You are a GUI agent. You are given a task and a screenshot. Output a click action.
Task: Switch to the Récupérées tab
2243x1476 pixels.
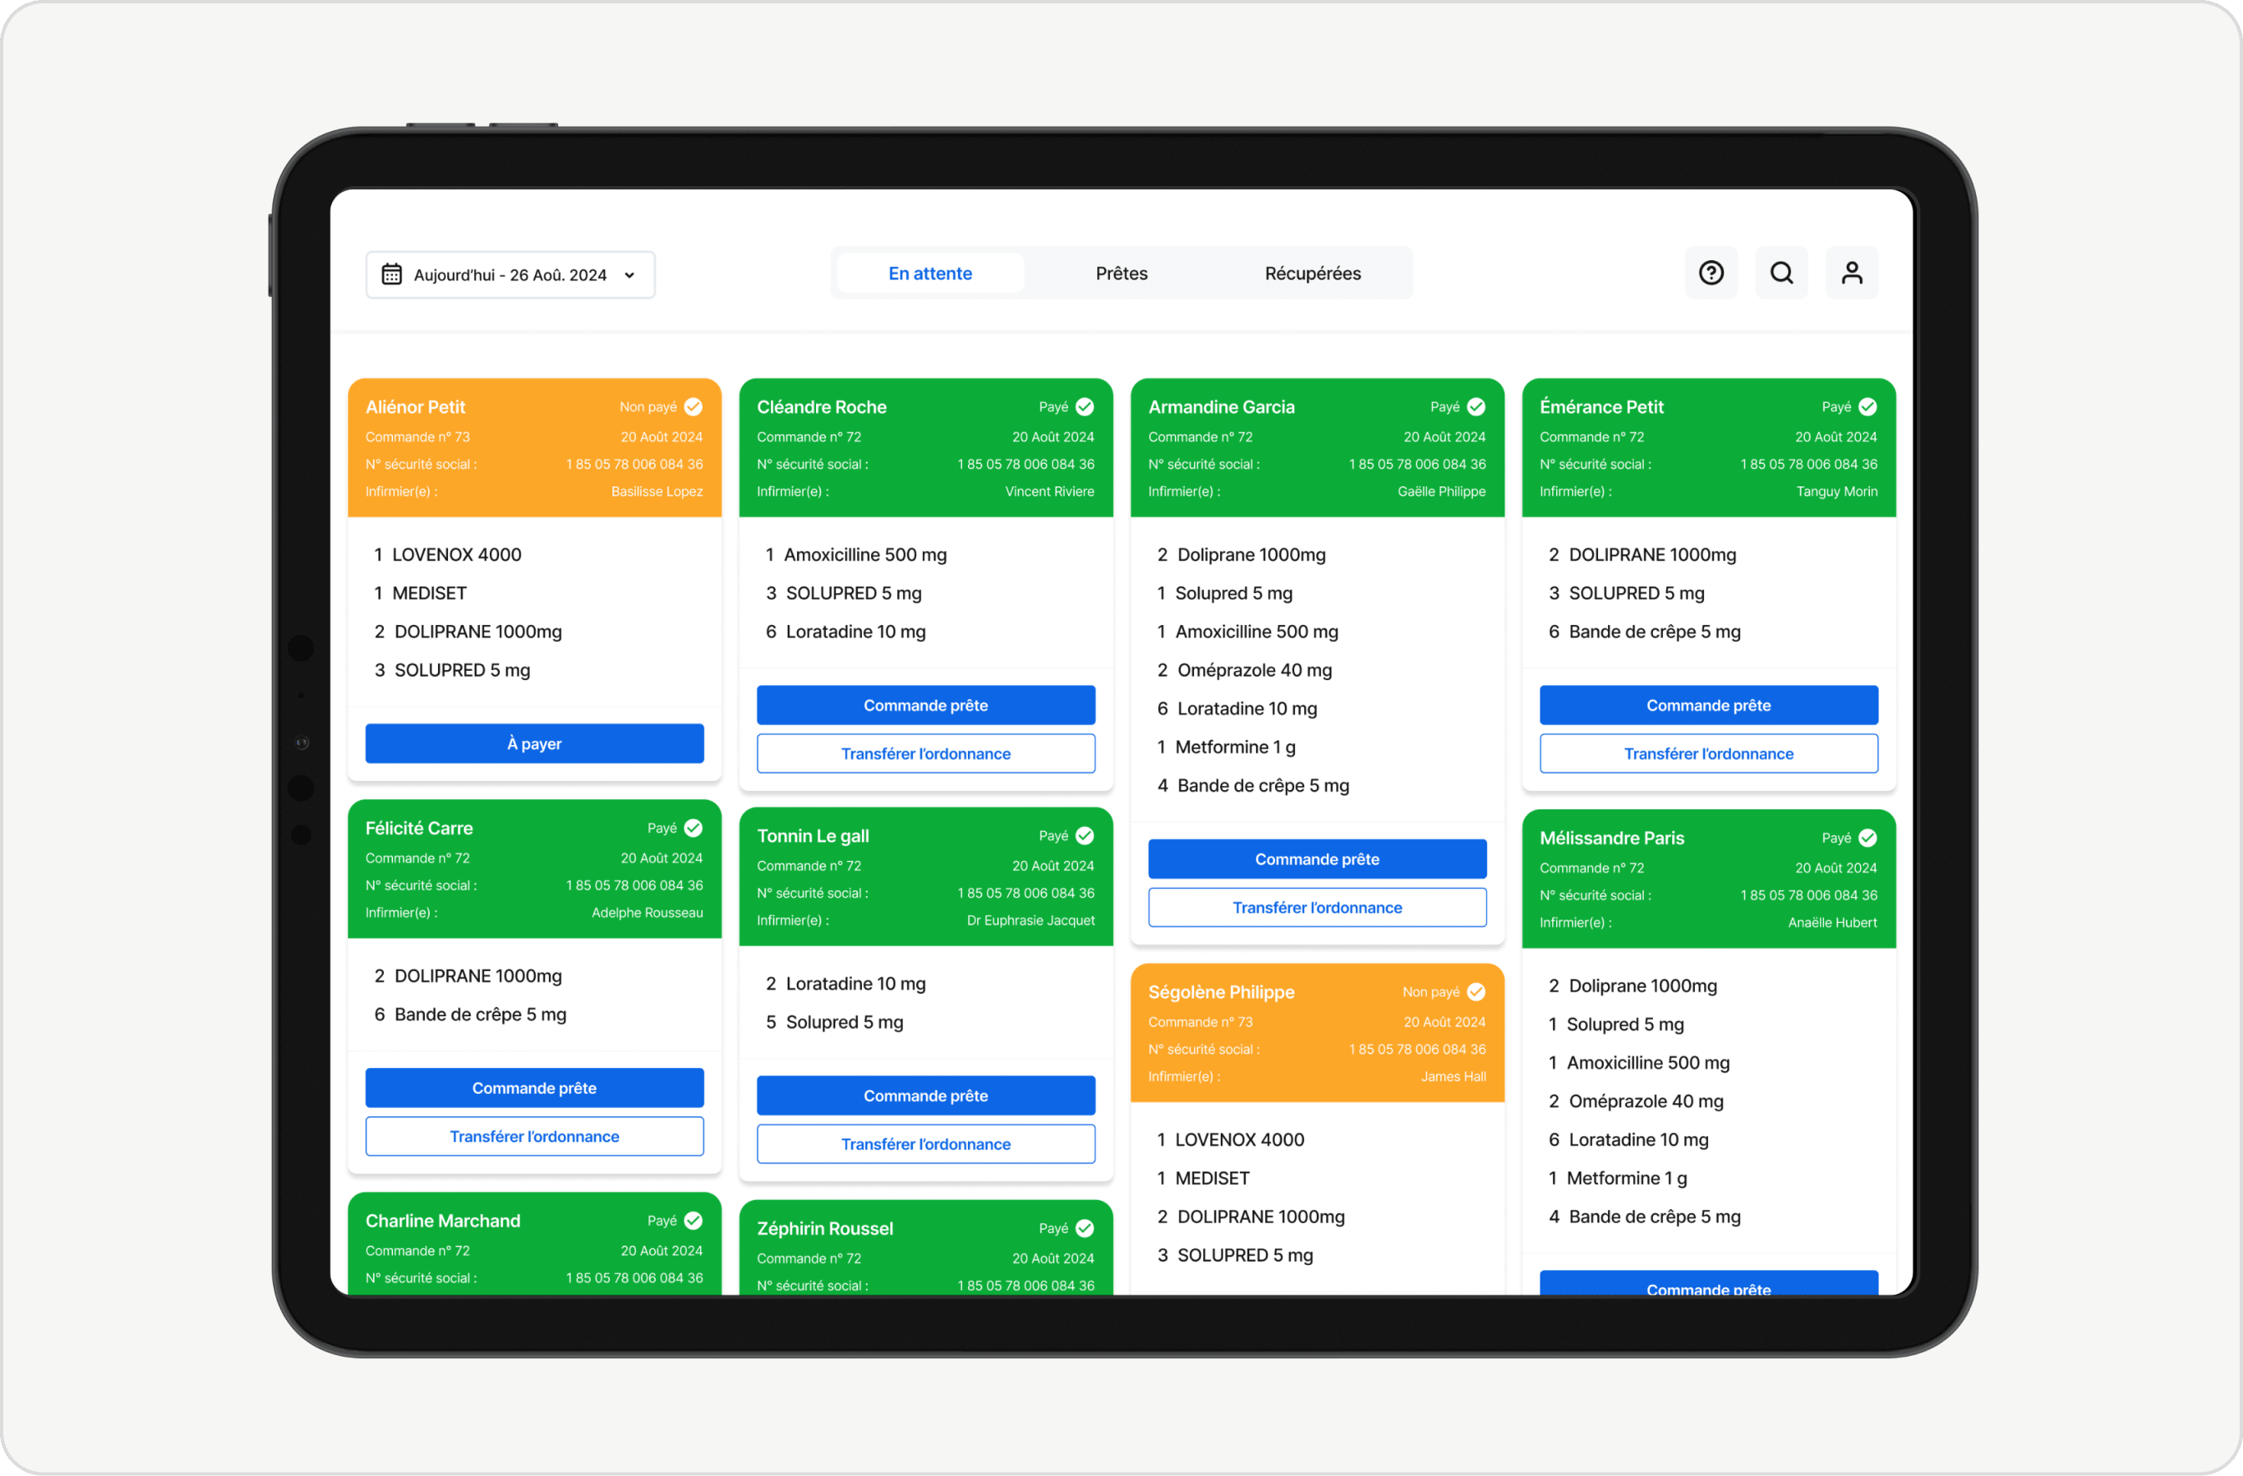coord(1313,274)
